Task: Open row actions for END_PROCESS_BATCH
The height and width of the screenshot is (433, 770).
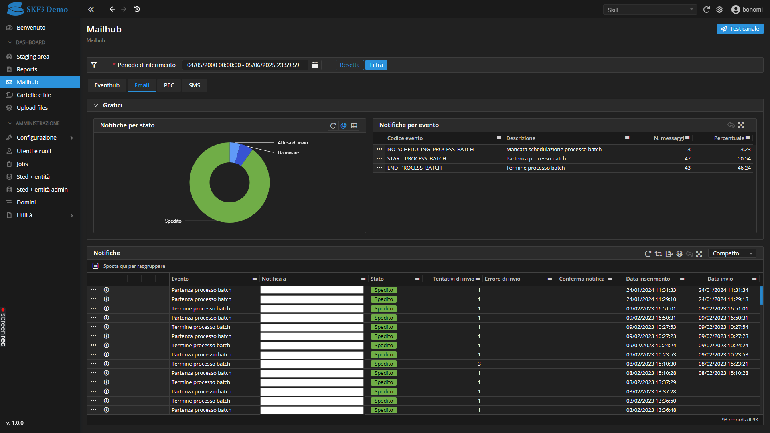Action: [379, 168]
